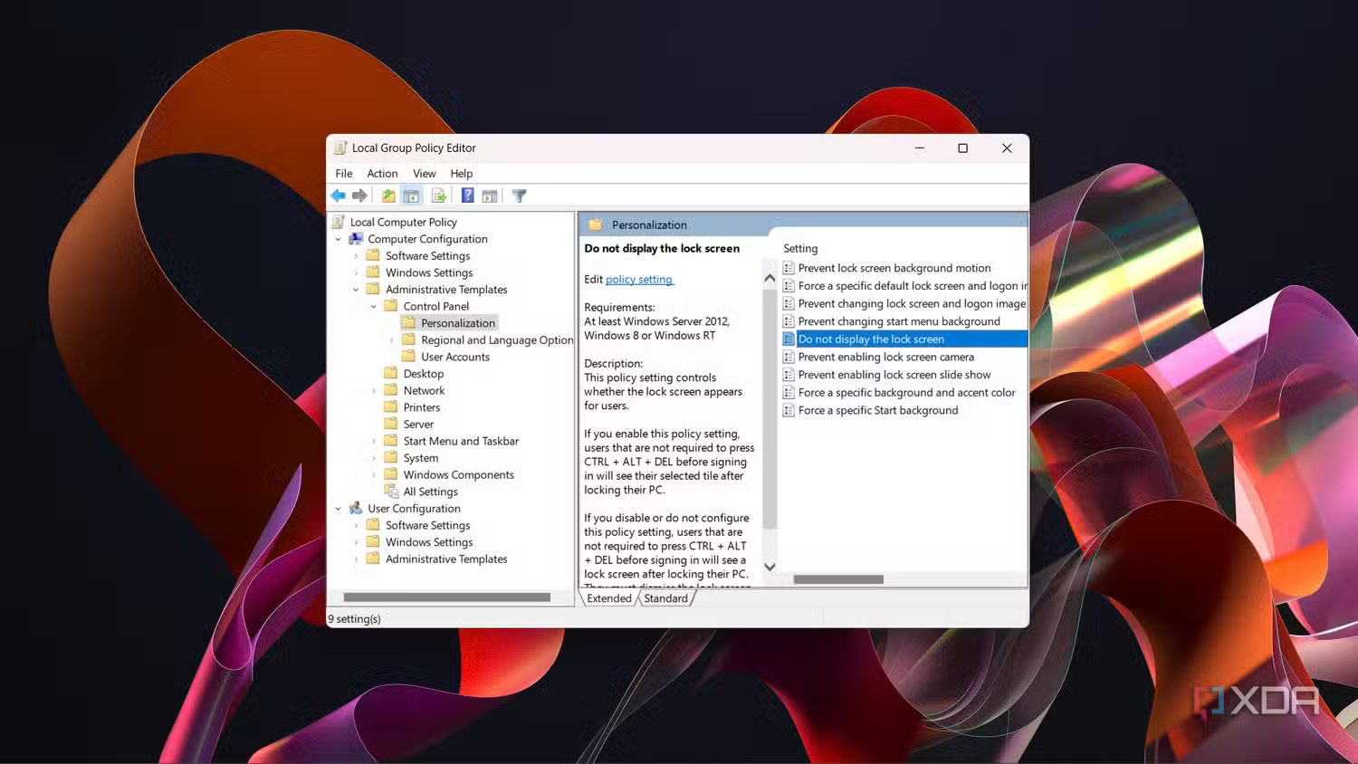
Task: Select the Up one level toolbar icon
Action: pyautogui.click(x=388, y=195)
